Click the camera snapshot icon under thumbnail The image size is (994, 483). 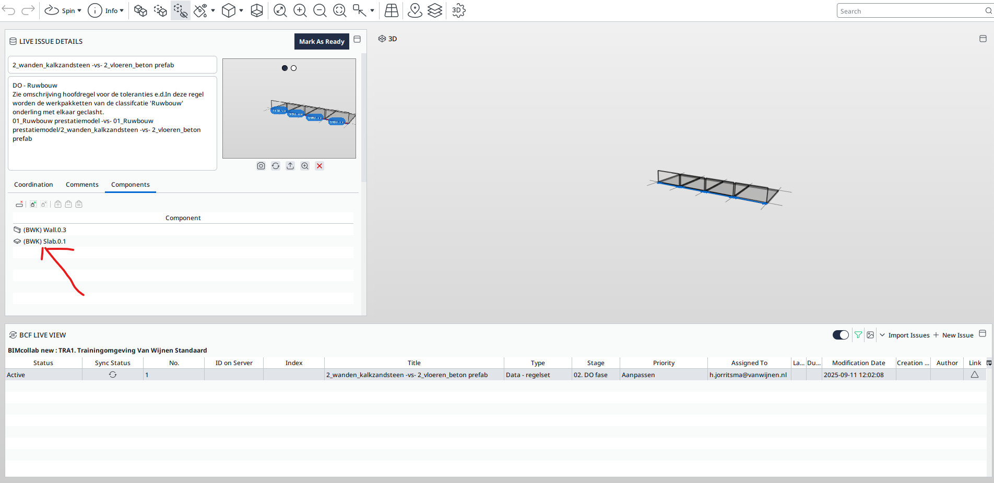(x=261, y=166)
